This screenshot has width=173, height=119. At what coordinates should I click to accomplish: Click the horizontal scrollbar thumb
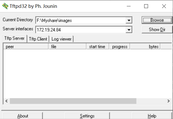point(73,101)
